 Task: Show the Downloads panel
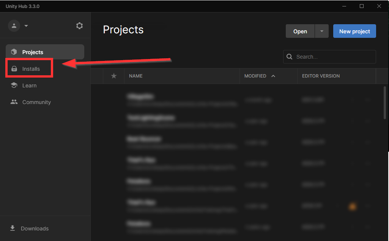(34, 229)
